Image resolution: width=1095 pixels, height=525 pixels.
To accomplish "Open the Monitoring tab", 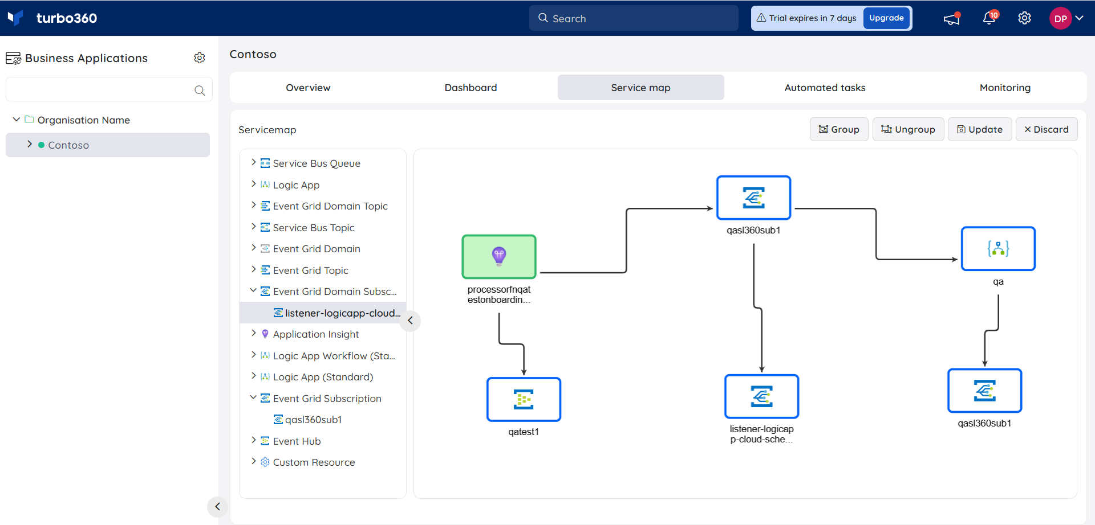I will pyautogui.click(x=1005, y=88).
